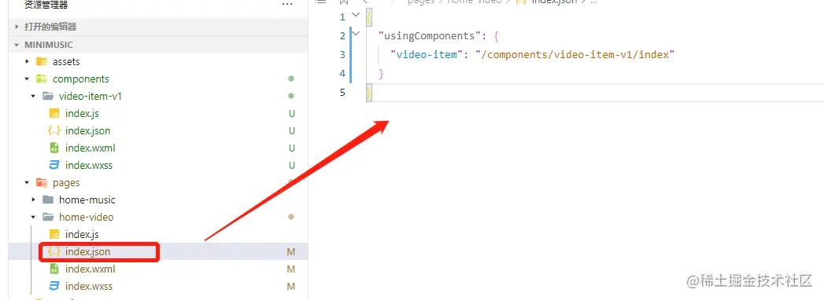The width and height of the screenshot is (824, 300).
Task: Click JS icon of video-item-v1 index.js
Action: click(x=54, y=113)
